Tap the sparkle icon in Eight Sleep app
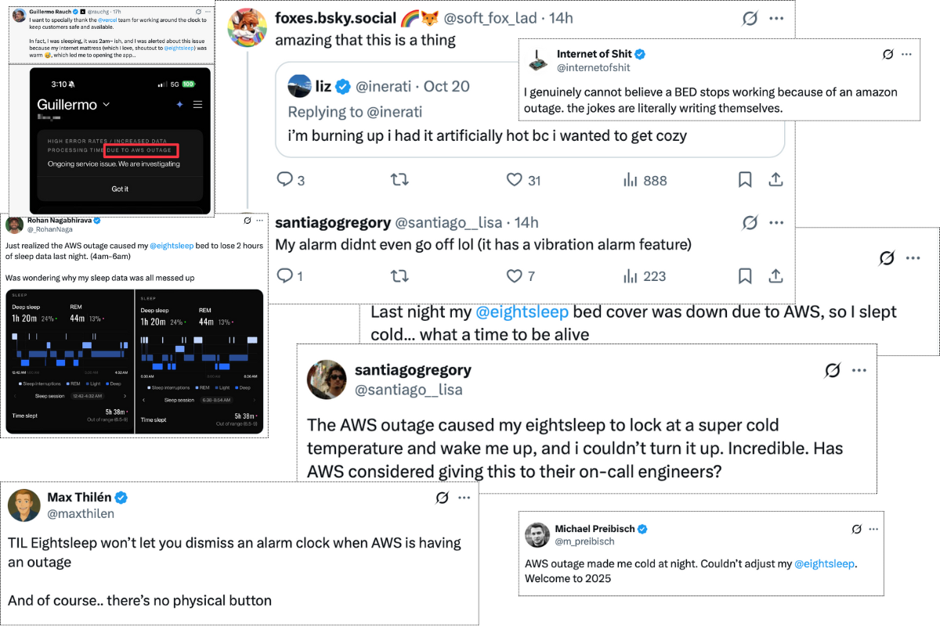The height and width of the screenshot is (626, 940). coord(179,104)
